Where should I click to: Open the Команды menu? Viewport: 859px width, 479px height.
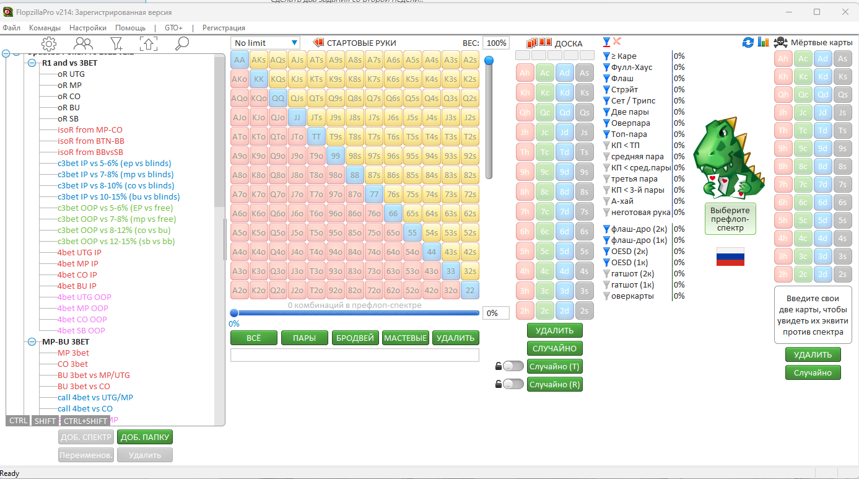45,28
